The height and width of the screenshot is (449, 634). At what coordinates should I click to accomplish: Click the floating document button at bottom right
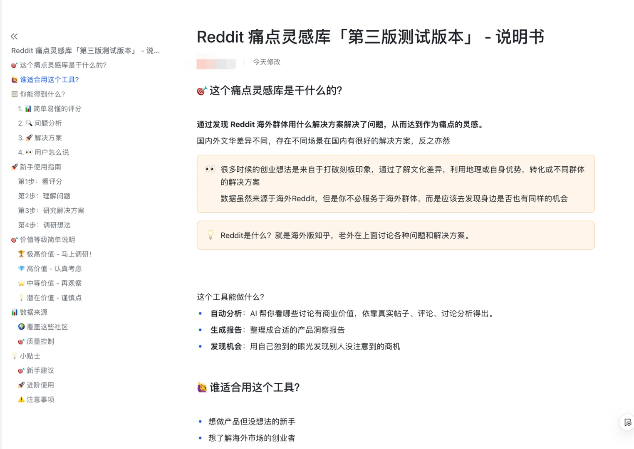point(627,422)
